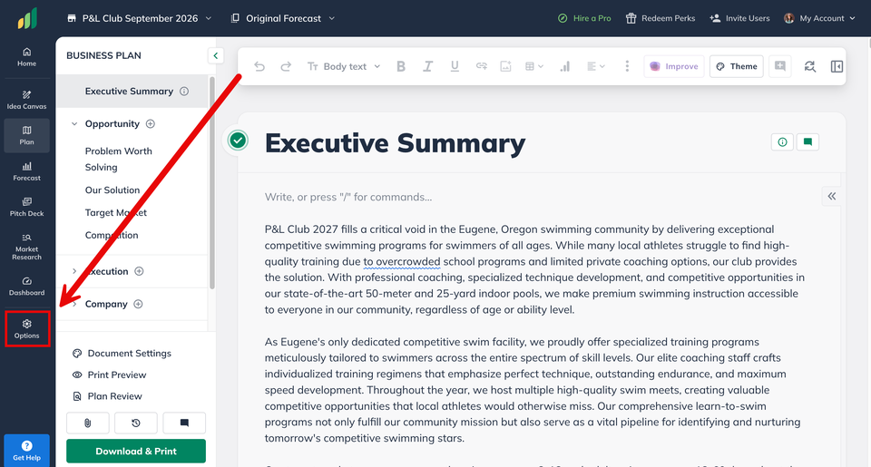This screenshot has height=467, width=871.
Task: Open the My Account menu
Action: (x=819, y=18)
